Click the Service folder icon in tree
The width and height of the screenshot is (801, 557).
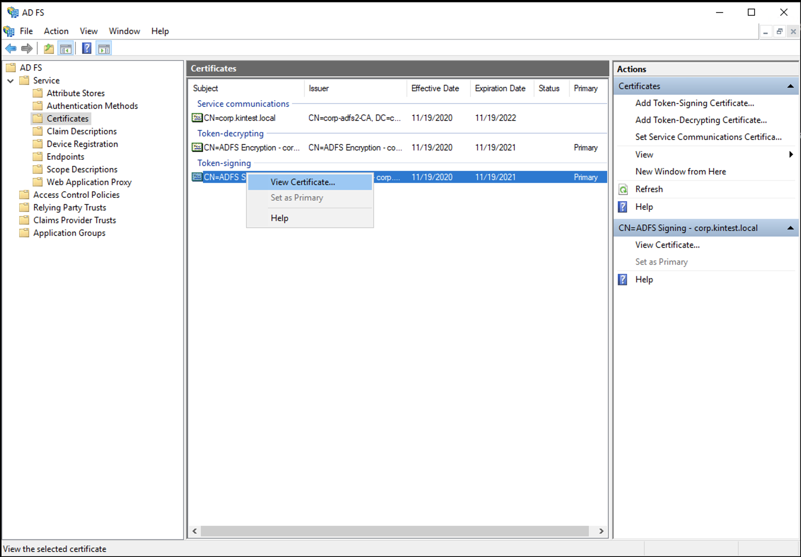coord(24,80)
